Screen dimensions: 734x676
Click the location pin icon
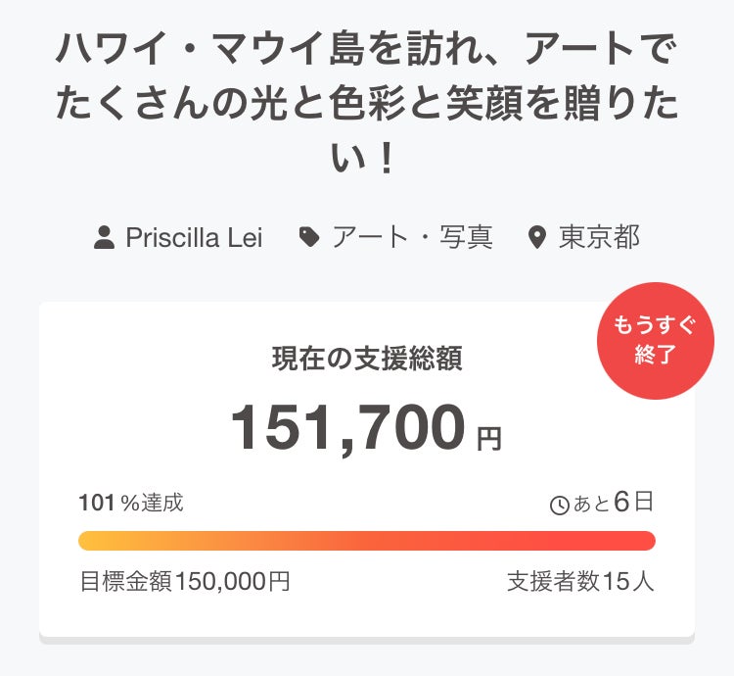(x=535, y=237)
